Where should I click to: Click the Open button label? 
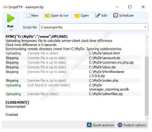click(x=85, y=16)
